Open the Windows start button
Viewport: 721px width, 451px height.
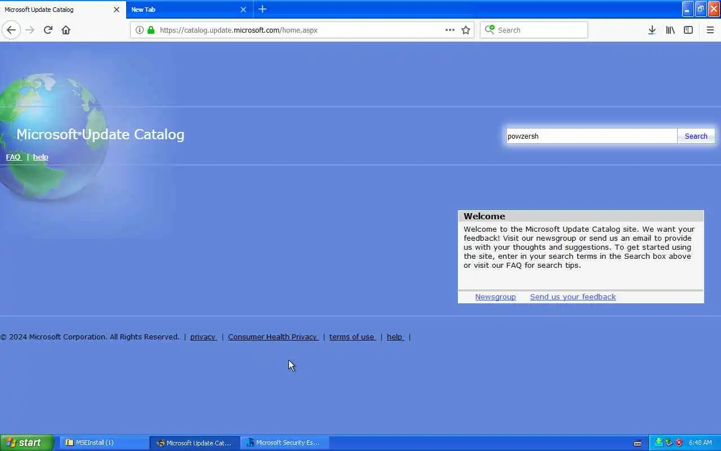click(26, 443)
